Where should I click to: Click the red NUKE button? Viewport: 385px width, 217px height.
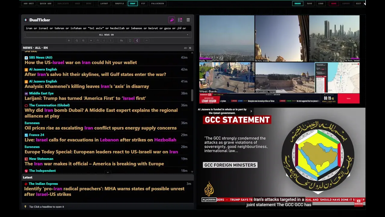(x=334, y=4)
